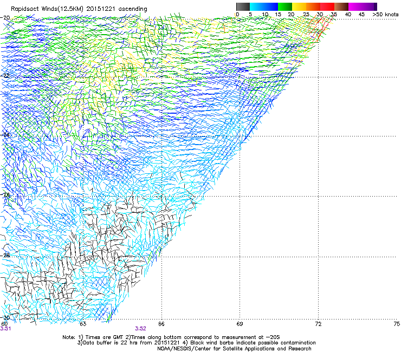The image size is (401, 352).
Task: Click the 'NOAA/NESDIS/Center for Satellite Applications and Research' credit
Action: [234, 349]
